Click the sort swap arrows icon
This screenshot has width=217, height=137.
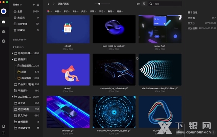pos(138,4)
